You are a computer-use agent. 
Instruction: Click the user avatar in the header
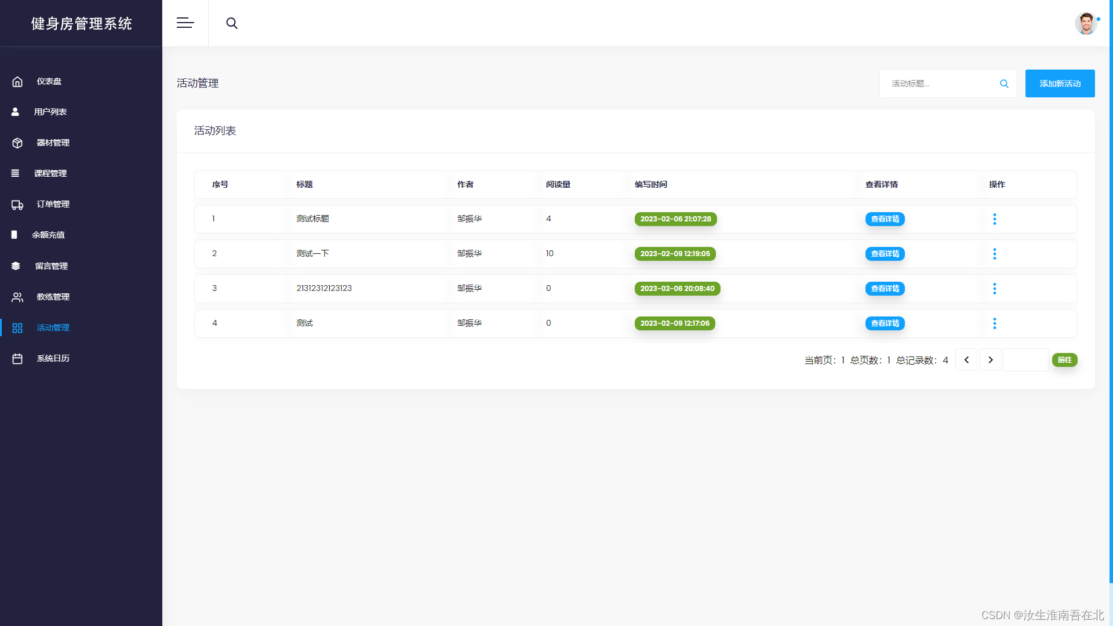pos(1086,24)
